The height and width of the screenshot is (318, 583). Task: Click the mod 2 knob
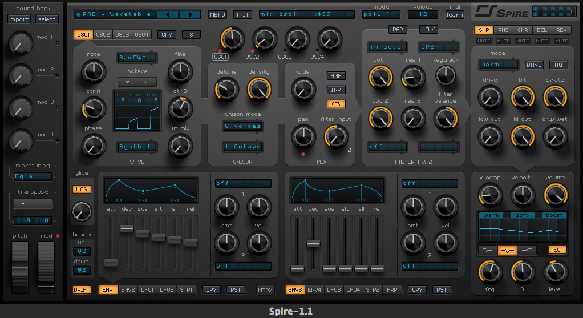[x=20, y=75]
